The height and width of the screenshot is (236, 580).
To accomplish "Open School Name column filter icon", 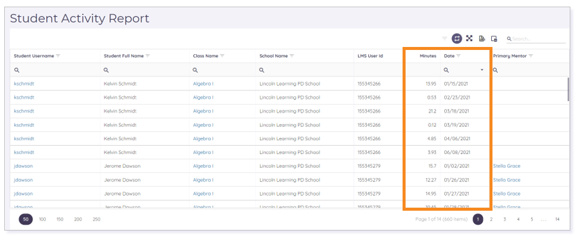I will (x=292, y=56).
